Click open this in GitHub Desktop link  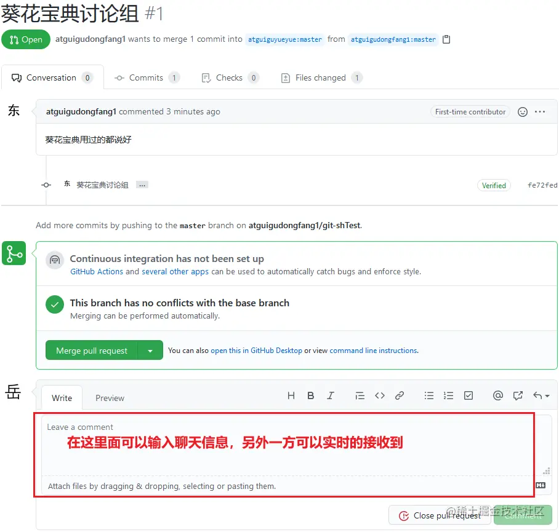pos(256,351)
